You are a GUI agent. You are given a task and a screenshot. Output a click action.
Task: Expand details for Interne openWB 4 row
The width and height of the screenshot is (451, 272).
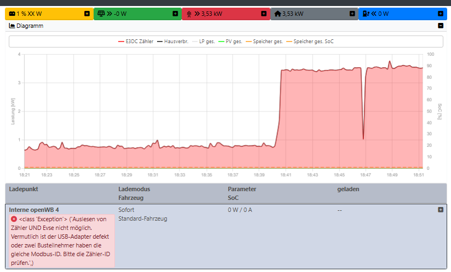(441, 210)
